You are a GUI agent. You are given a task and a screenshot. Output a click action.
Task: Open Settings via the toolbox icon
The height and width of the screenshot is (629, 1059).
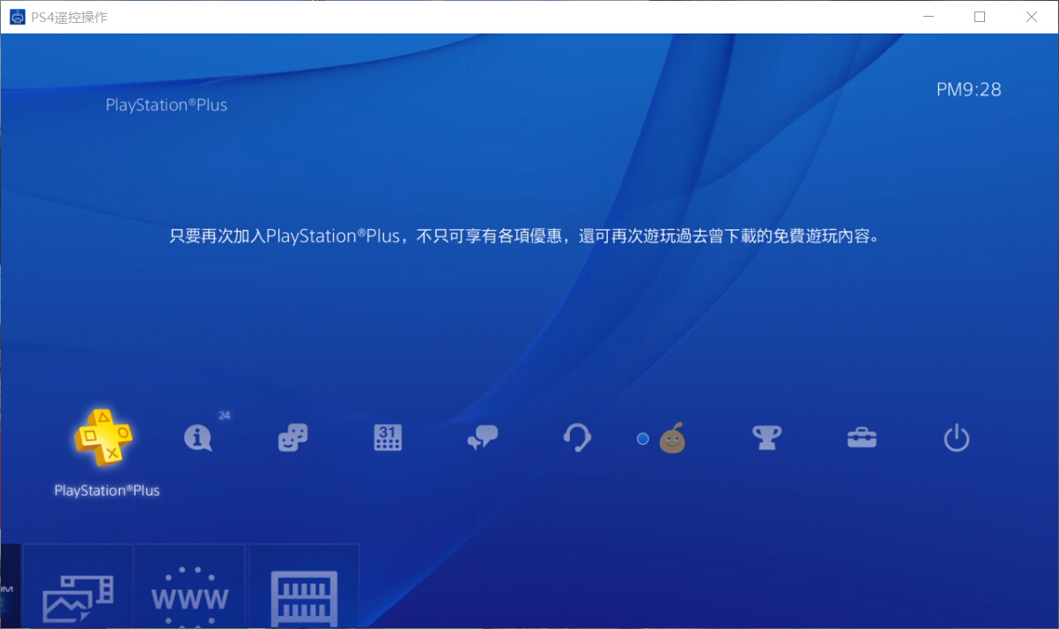862,438
